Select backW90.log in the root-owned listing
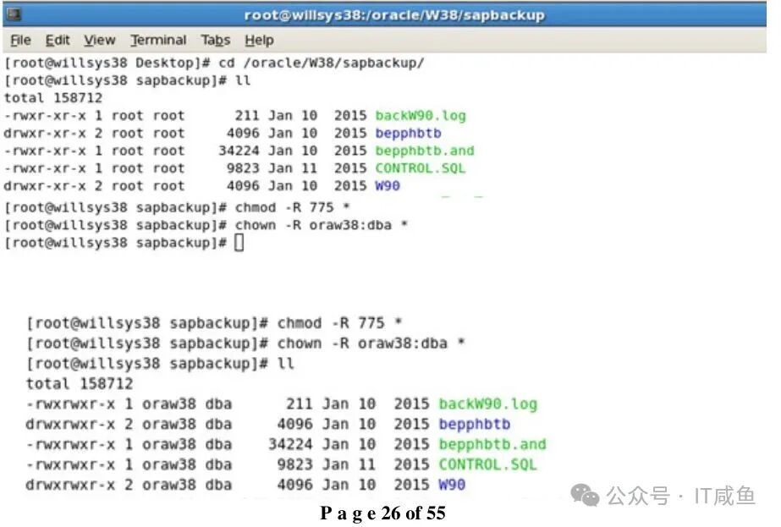This screenshot has width=781, height=527. [421, 116]
